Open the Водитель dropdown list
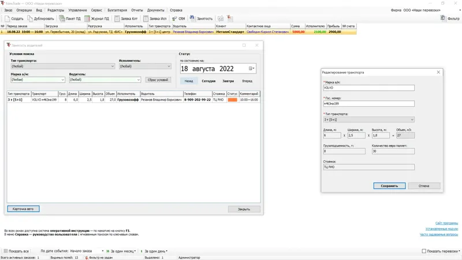 [138, 80]
